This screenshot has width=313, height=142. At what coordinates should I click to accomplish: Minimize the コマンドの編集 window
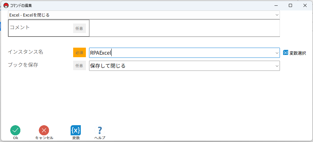[x=275, y=5]
